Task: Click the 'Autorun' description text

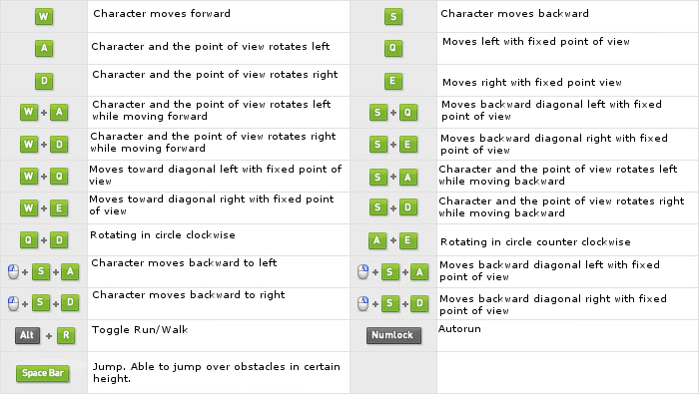Action: point(459,329)
